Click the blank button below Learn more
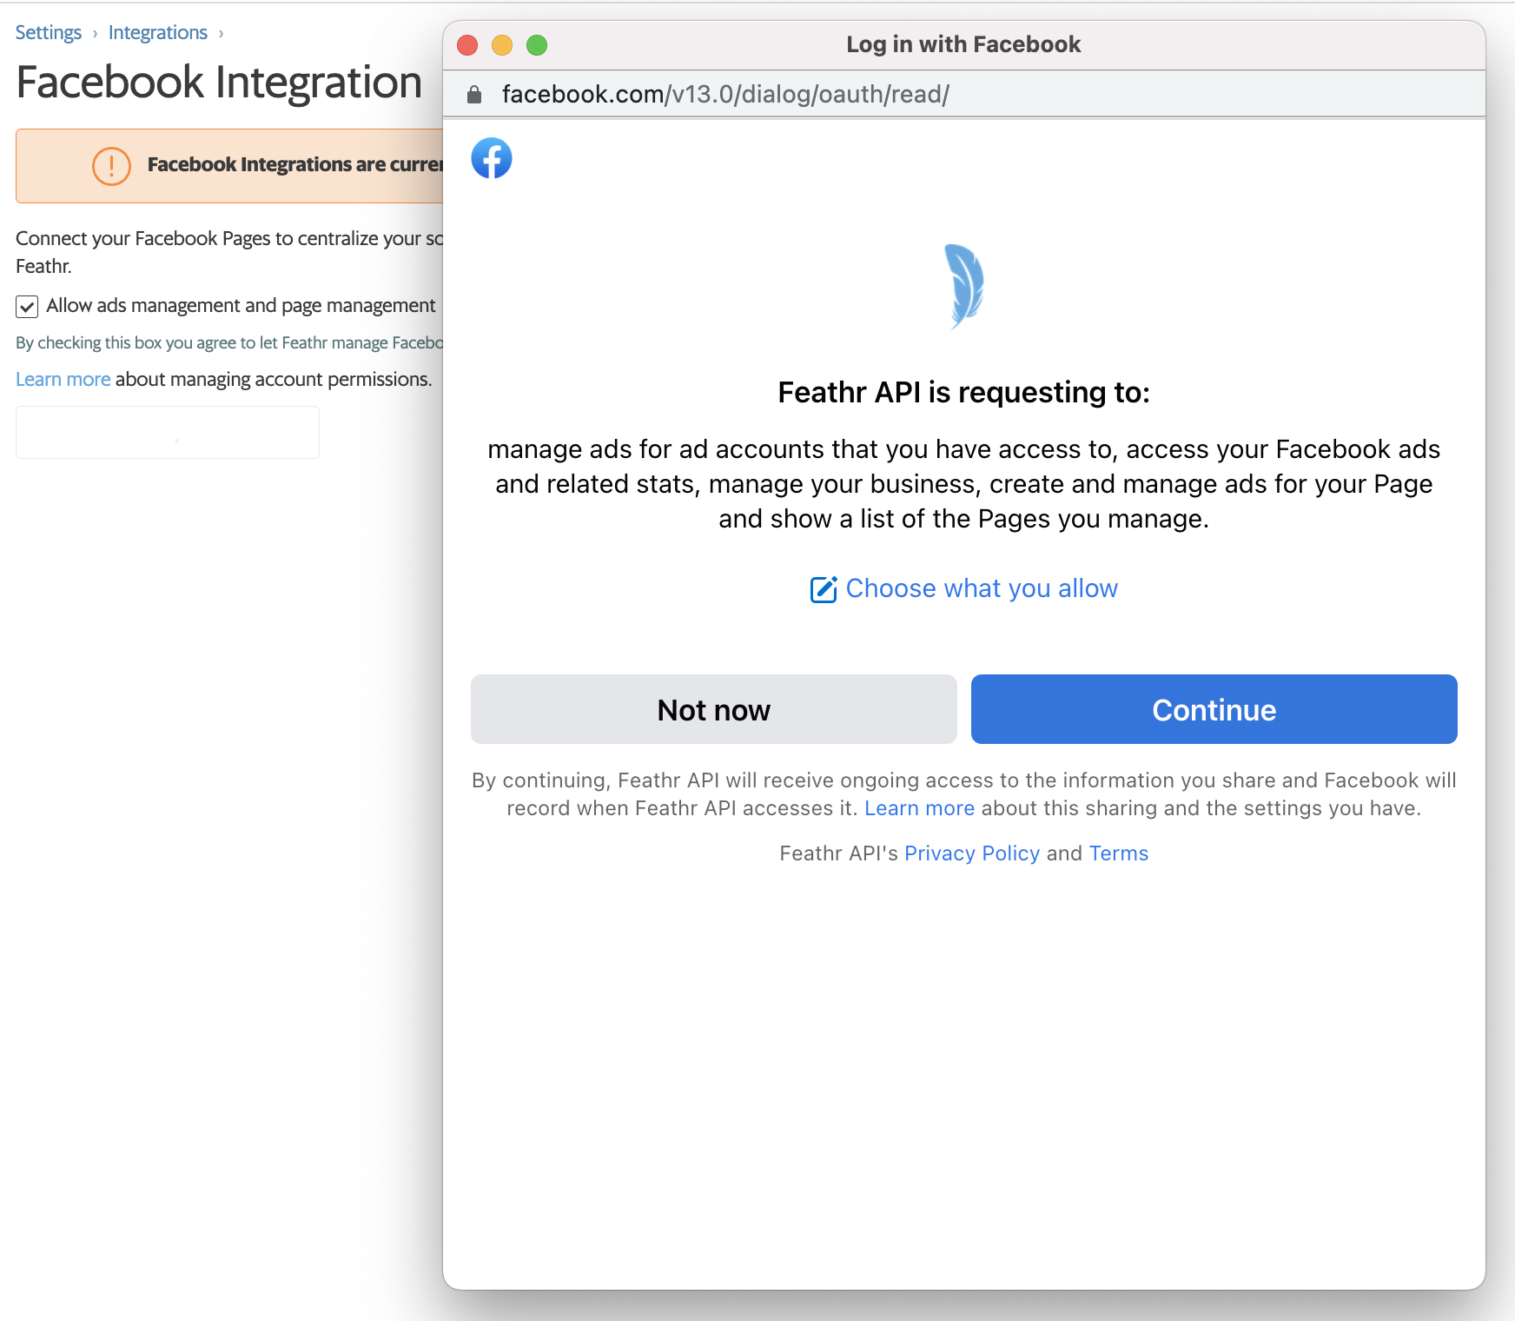Image resolution: width=1515 pixels, height=1321 pixels. [168, 432]
